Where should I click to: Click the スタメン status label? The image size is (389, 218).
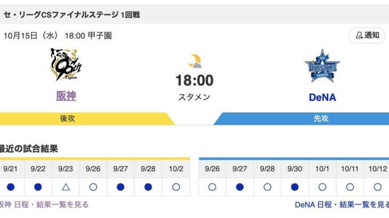click(x=194, y=97)
